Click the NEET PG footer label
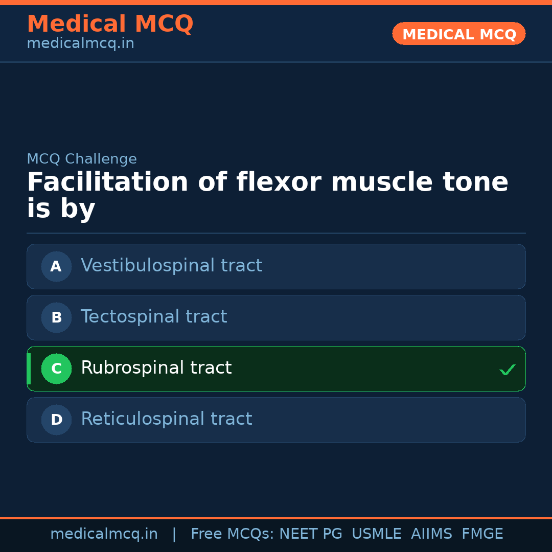Screen dimensions: 552x552 click(311, 534)
